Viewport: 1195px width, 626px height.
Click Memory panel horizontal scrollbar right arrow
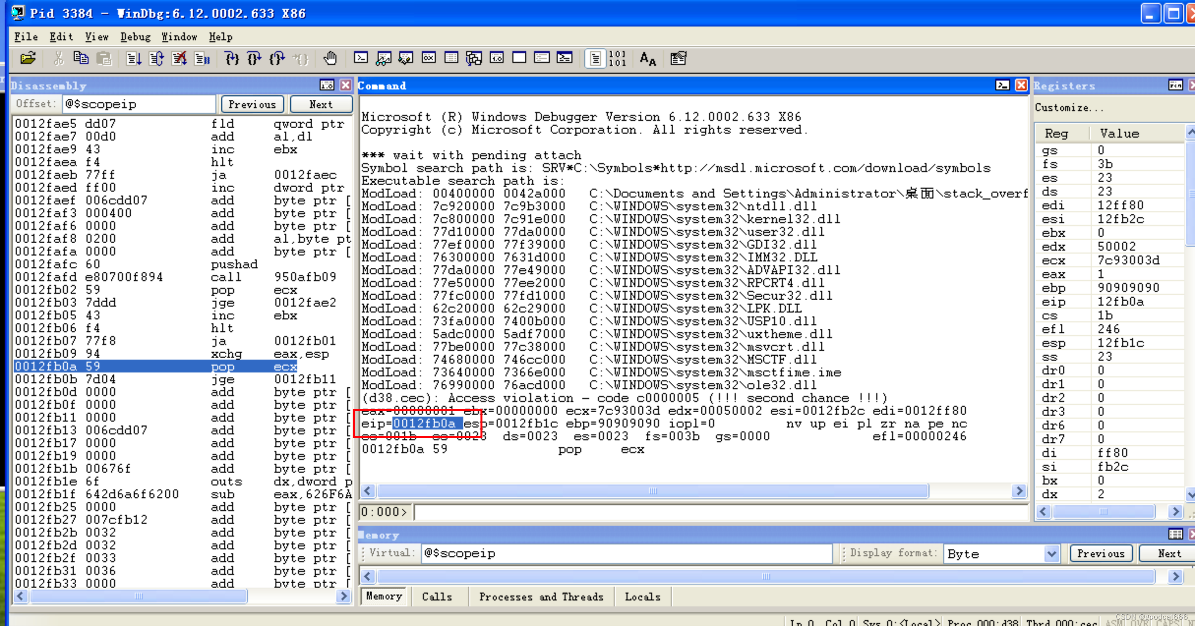coord(1176,576)
